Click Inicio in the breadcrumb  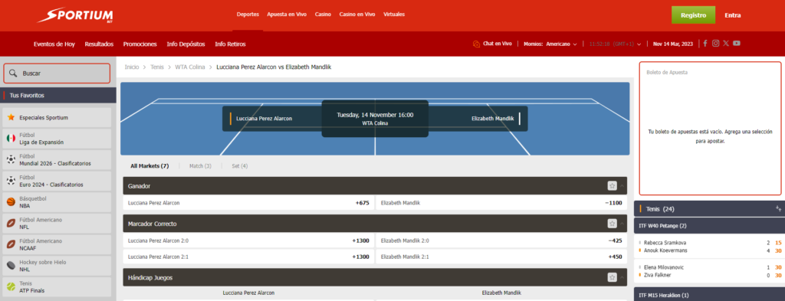[x=132, y=67]
